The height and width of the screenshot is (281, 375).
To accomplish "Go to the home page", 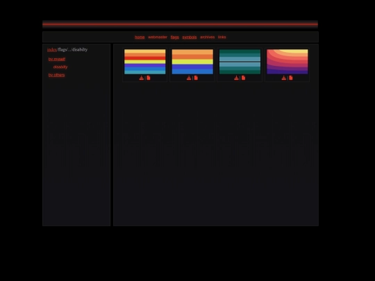I will tap(140, 37).
